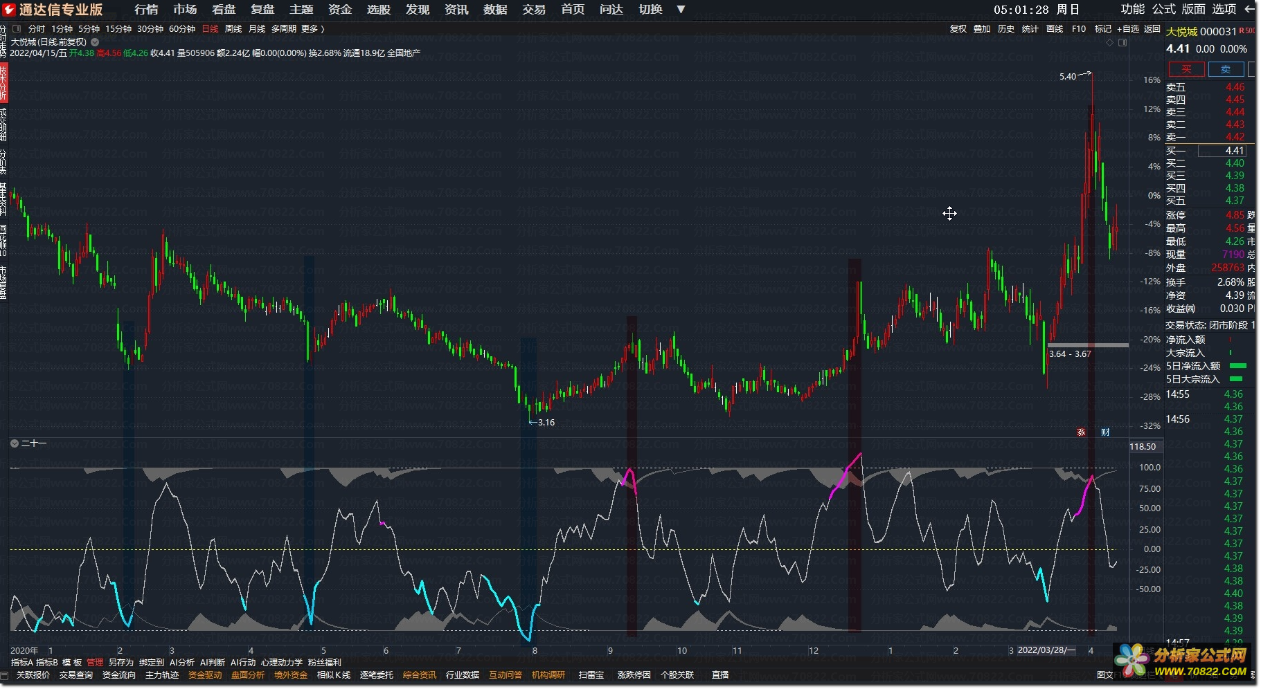Select the 指标A tab
The width and height of the screenshot is (1261, 689).
[21, 663]
